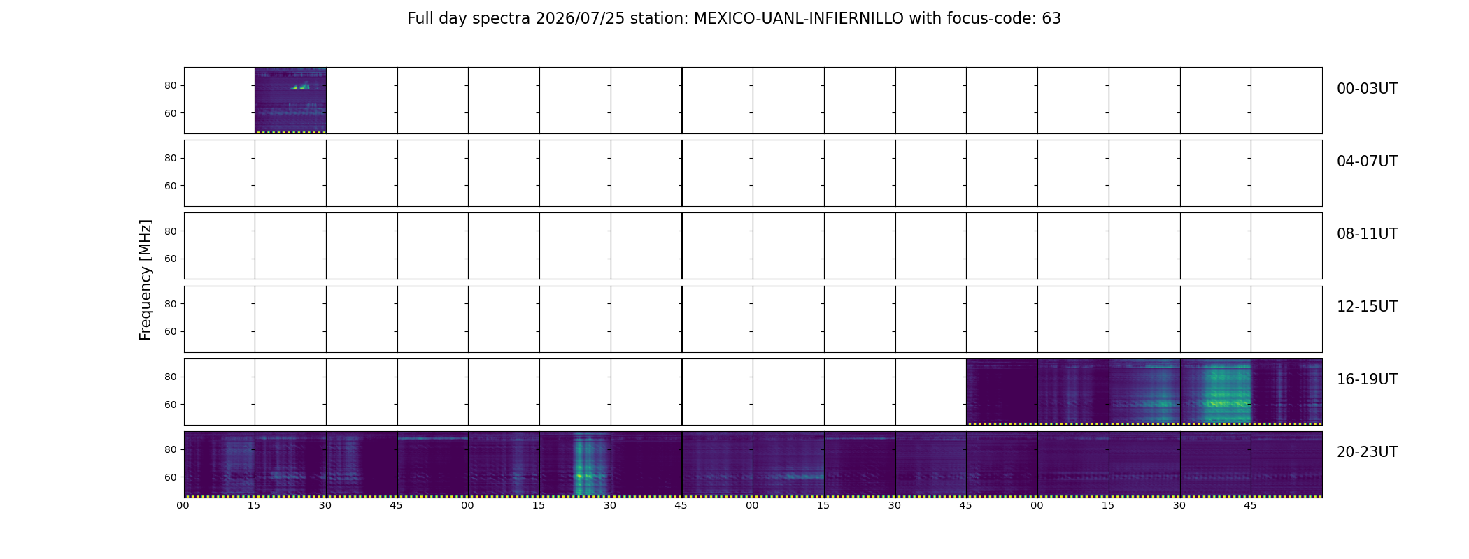Click the 20-23UT tile with the band near 88 MHz
Viewport: 1469px width, 559px height.
(432, 465)
